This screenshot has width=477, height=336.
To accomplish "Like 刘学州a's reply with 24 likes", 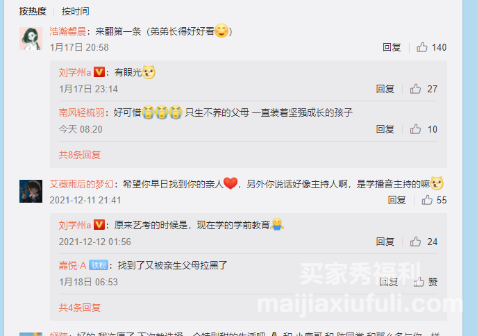I will pos(415,242).
